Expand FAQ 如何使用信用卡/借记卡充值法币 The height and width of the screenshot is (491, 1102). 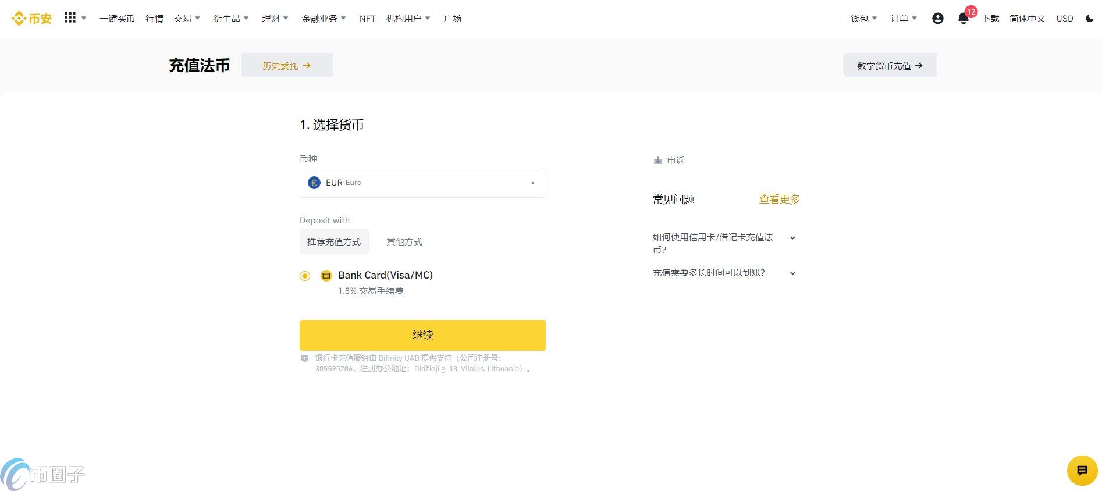(724, 244)
